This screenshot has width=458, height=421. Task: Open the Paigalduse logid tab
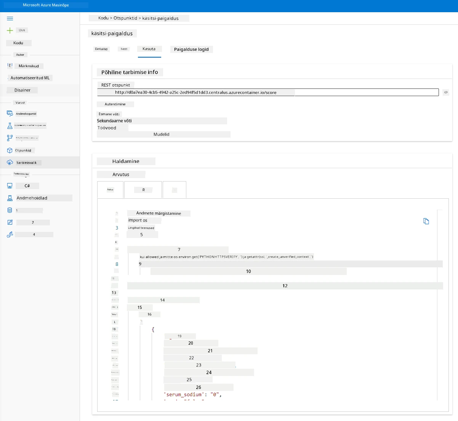(x=191, y=49)
